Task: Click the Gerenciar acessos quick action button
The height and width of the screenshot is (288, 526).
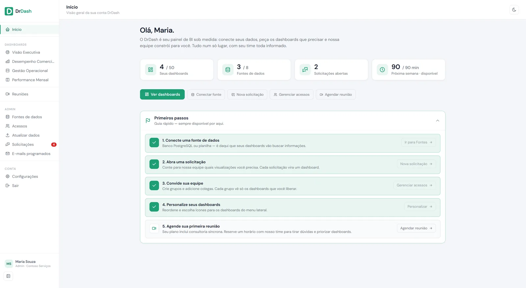Action: coord(292,94)
